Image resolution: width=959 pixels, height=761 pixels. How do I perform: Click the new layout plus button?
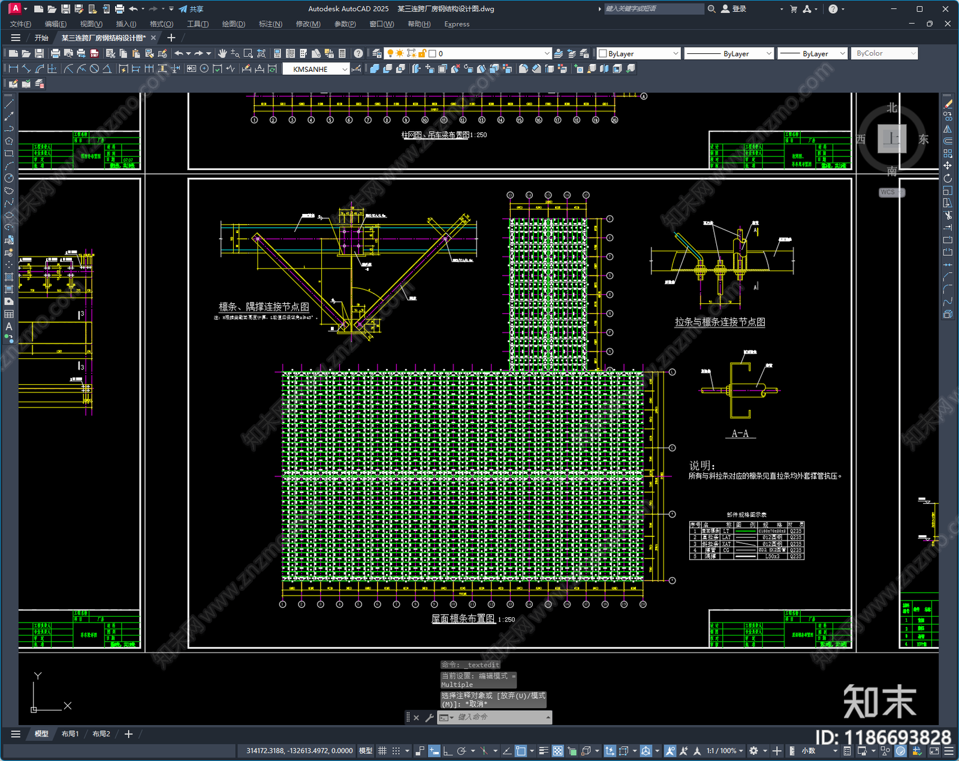coord(128,734)
